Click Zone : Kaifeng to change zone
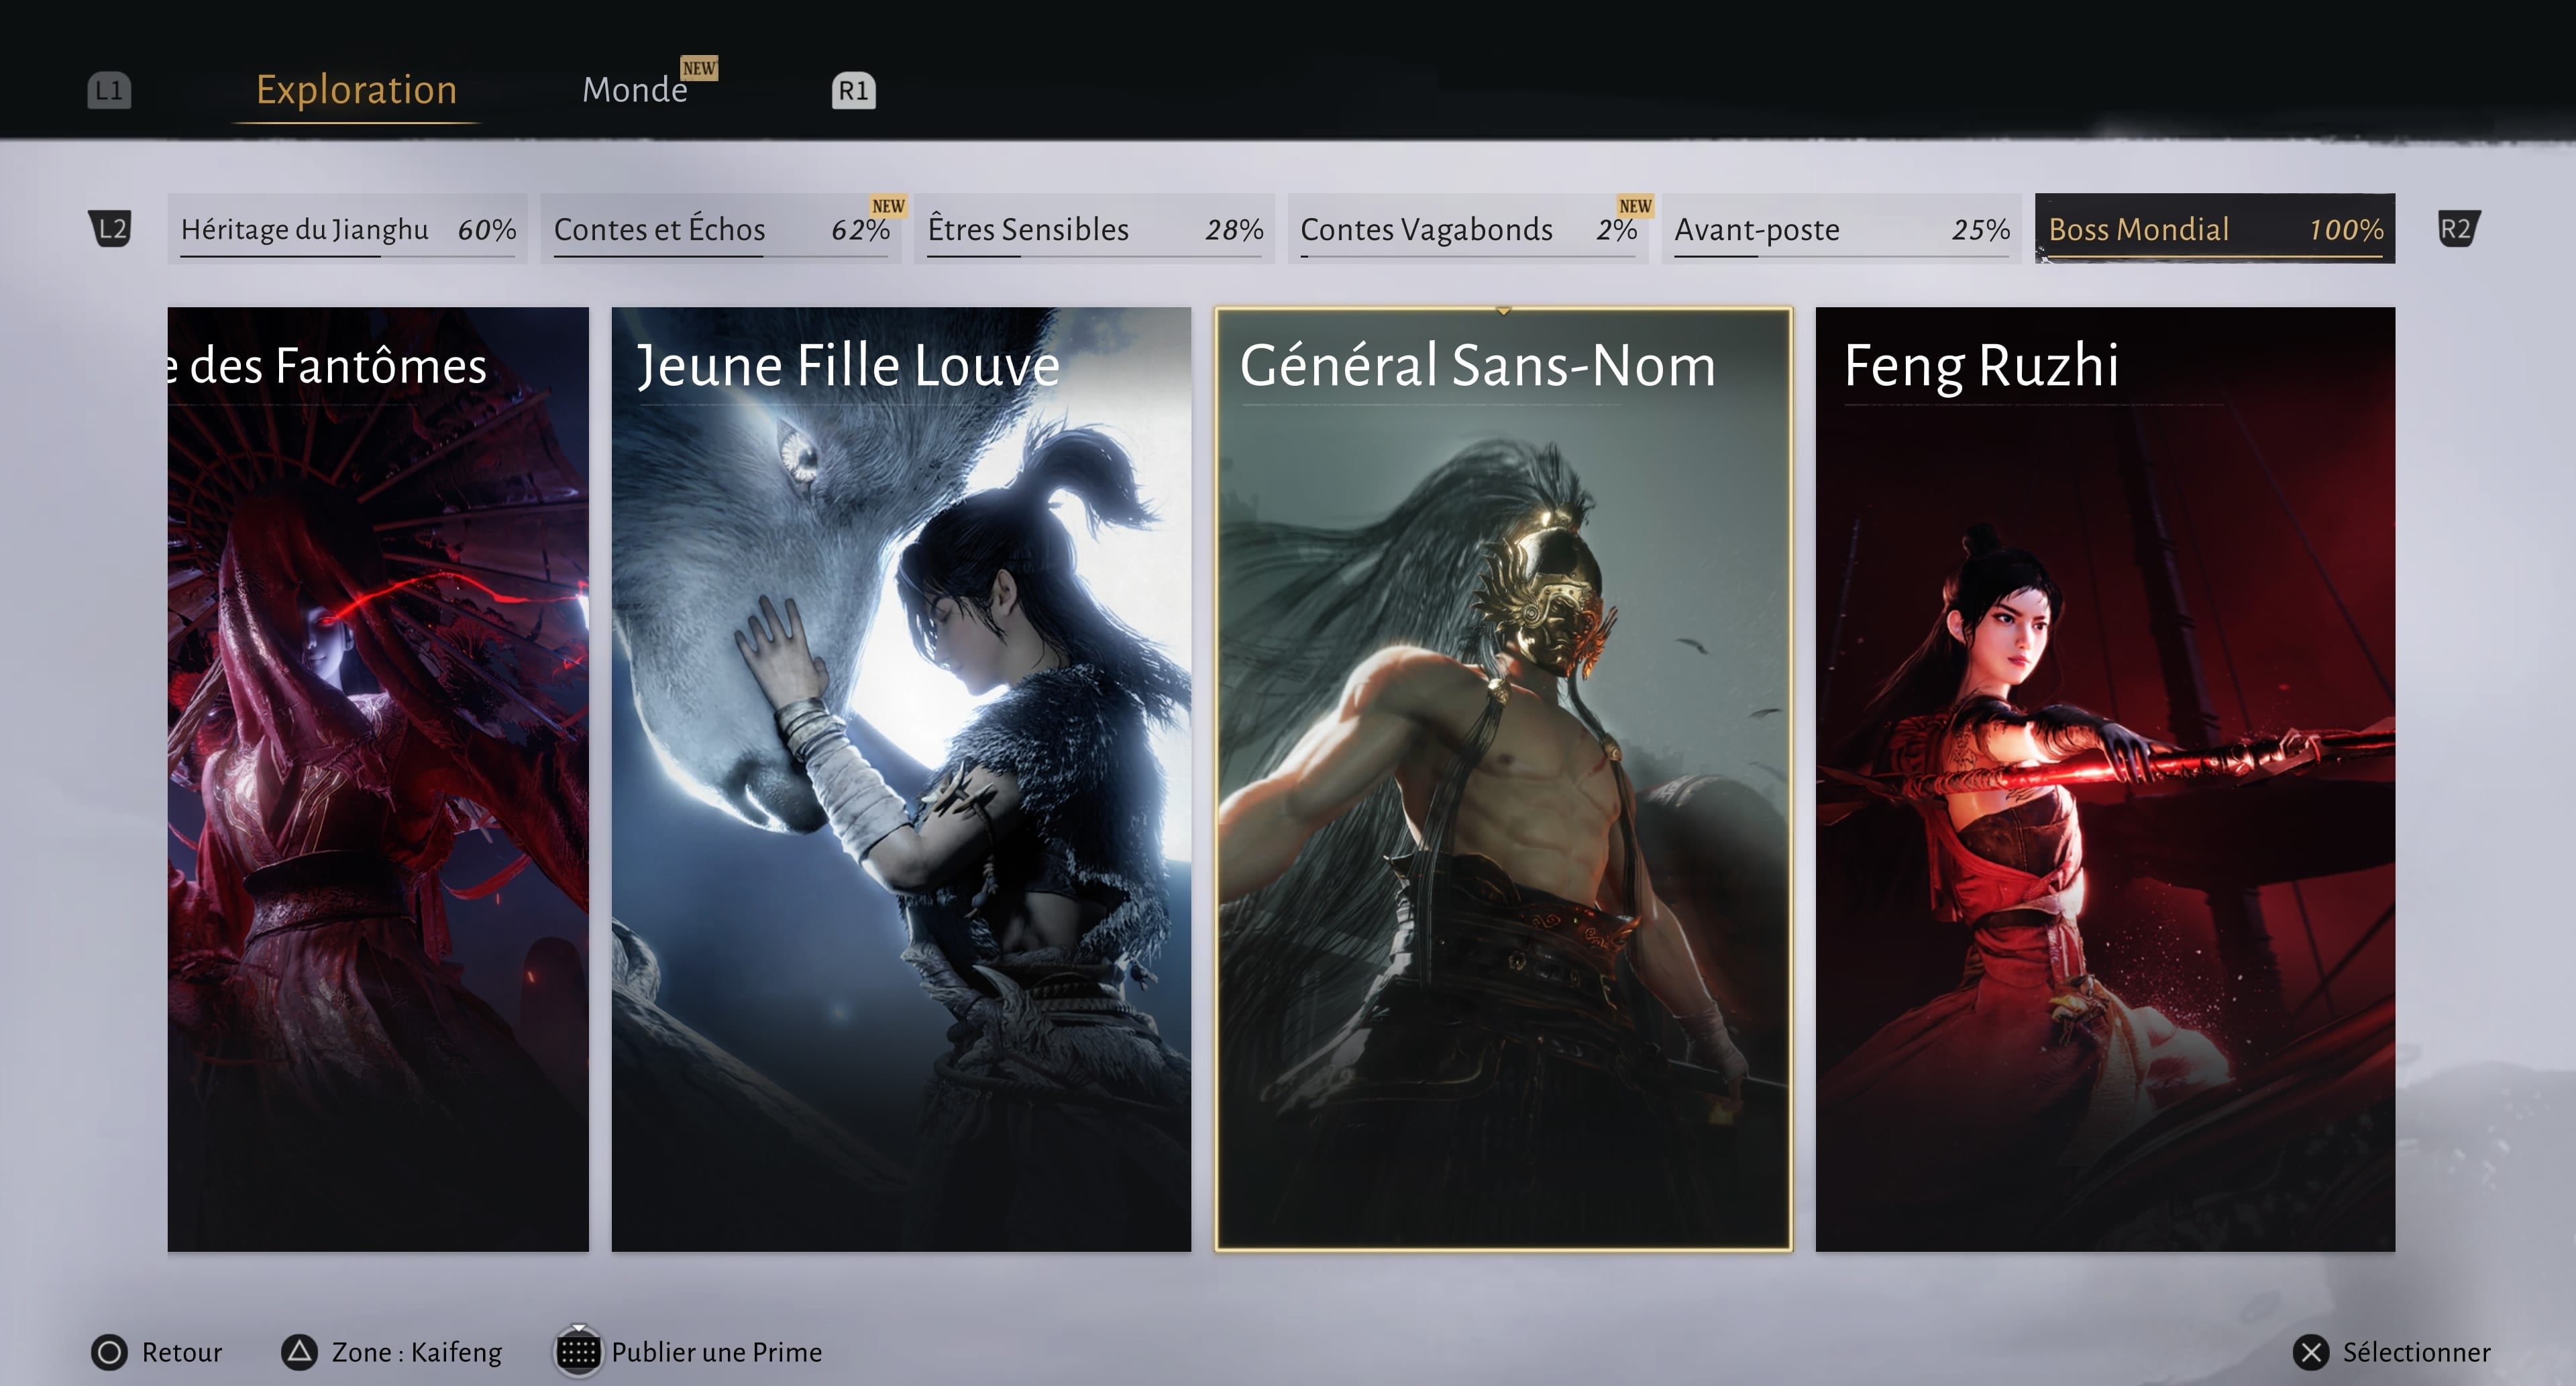The width and height of the screenshot is (2576, 1386). (417, 1352)
